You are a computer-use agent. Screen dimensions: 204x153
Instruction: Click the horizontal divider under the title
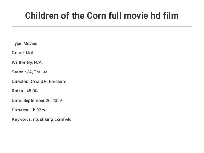[x=102, y=26]
